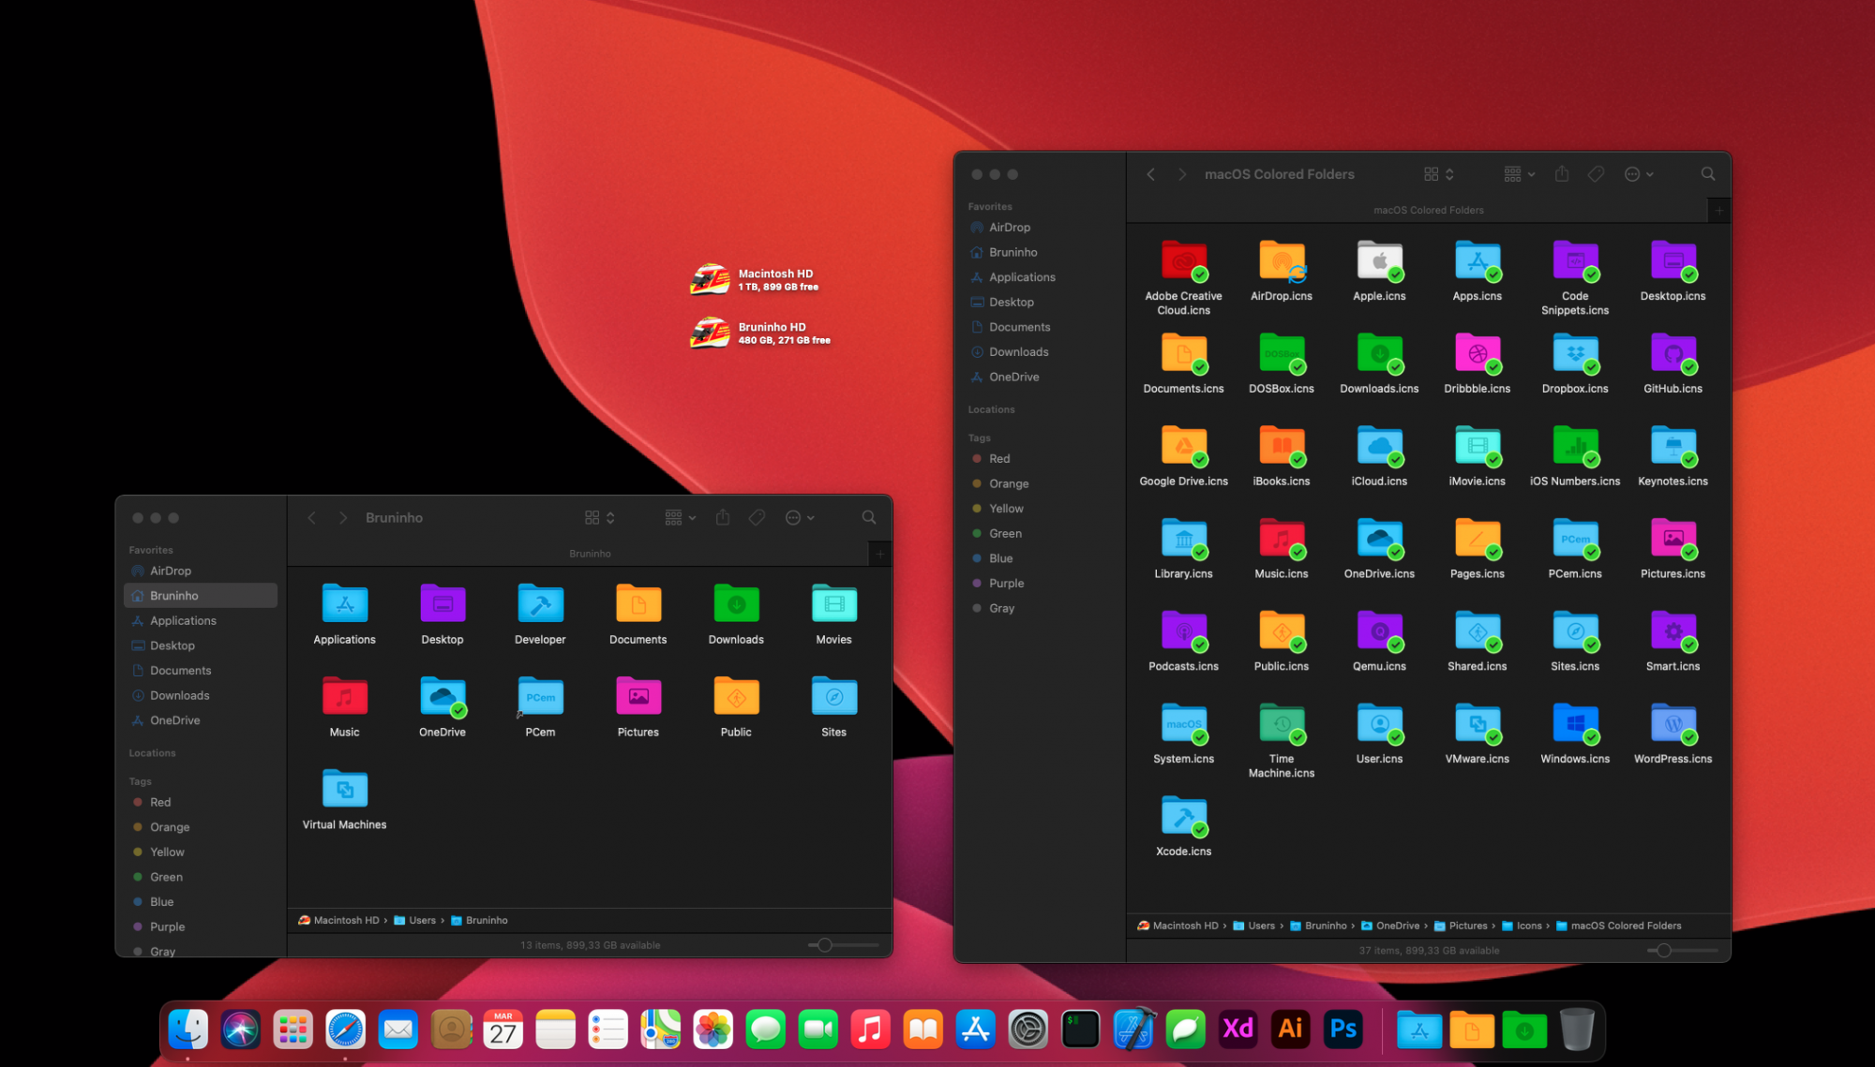The height and width of the screenshot is (1067, 1875).
Task: Open the Virtual Machines folder
Action: click(x=345, y=790)
